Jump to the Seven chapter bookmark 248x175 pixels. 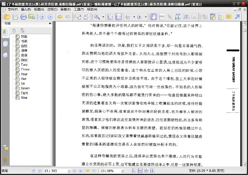coord(25,88)
